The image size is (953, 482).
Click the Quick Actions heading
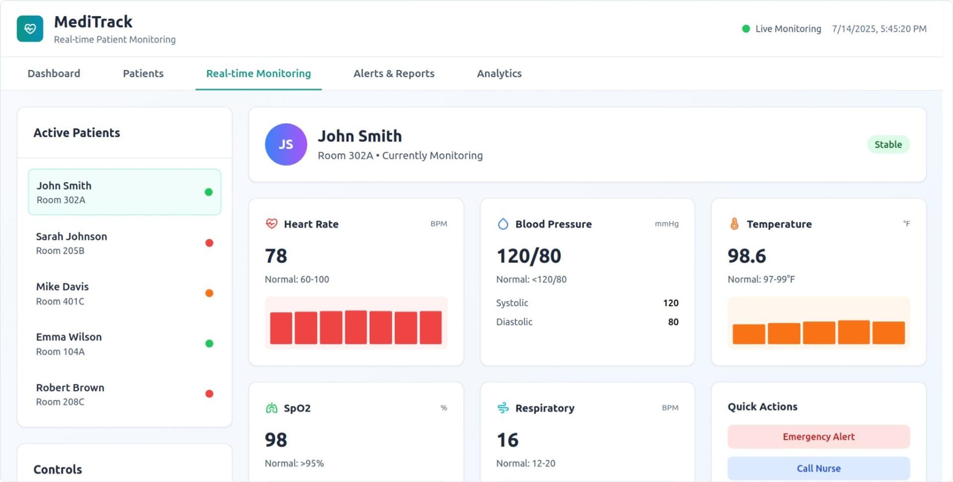[x=762, y=407]
